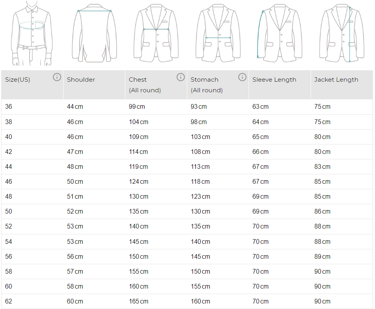Click the Shoulder column header

coord(81,80)
